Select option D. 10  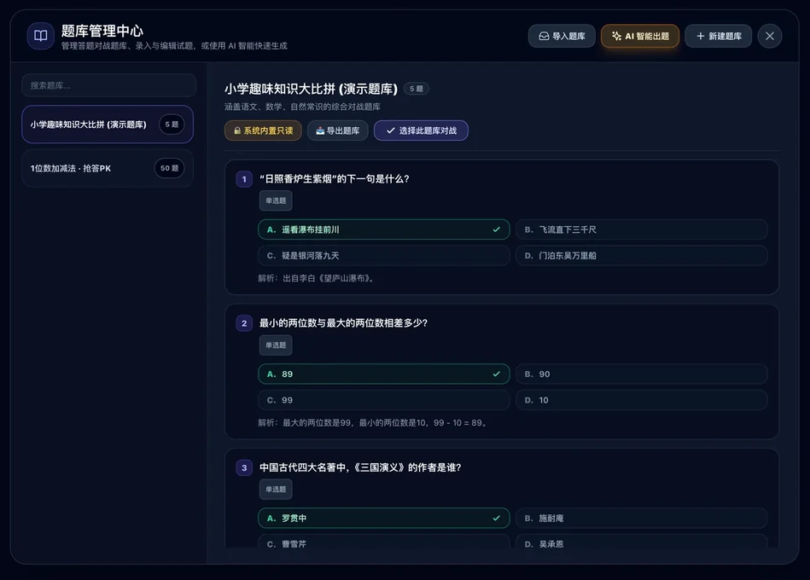(x=642, y=400)
